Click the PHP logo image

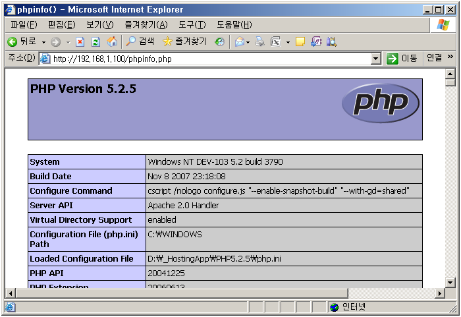pyautogui.click(x=381, y=103)
